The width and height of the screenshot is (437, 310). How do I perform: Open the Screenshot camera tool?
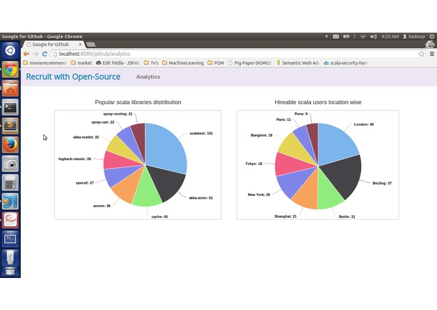pyautogui.click(x=10, y=164)
